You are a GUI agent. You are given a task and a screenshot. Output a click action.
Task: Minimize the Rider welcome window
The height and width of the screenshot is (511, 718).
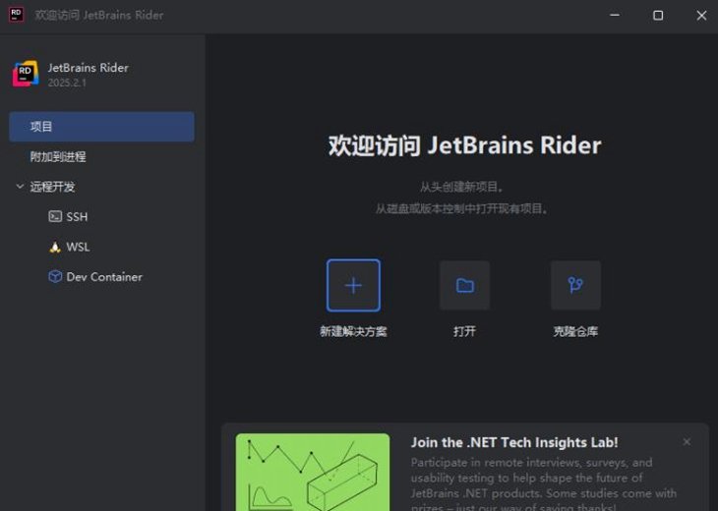click(x=615, y=15)
